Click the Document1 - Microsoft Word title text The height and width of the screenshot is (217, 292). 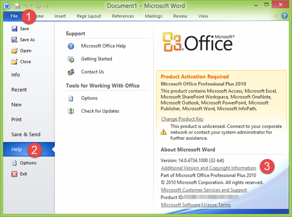pyautogui.click(x=146, y=6)
